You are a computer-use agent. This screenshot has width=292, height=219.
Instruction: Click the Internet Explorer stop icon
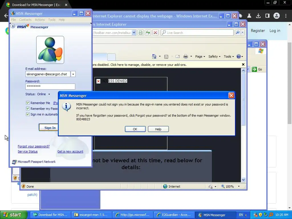[155, 33]
